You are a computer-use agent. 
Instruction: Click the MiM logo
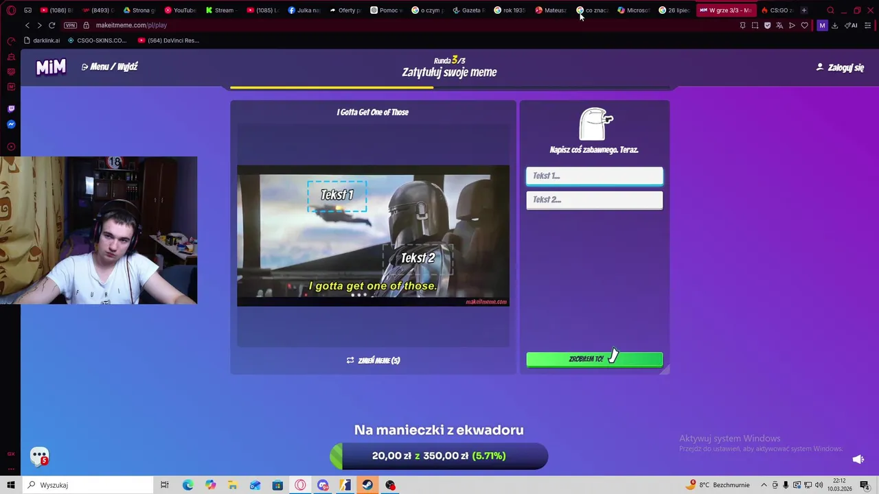51,67
